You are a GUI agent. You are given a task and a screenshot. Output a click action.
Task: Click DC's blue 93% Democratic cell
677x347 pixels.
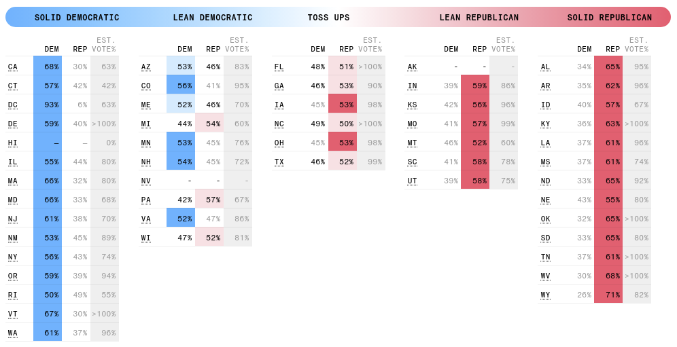click(48, 105)
